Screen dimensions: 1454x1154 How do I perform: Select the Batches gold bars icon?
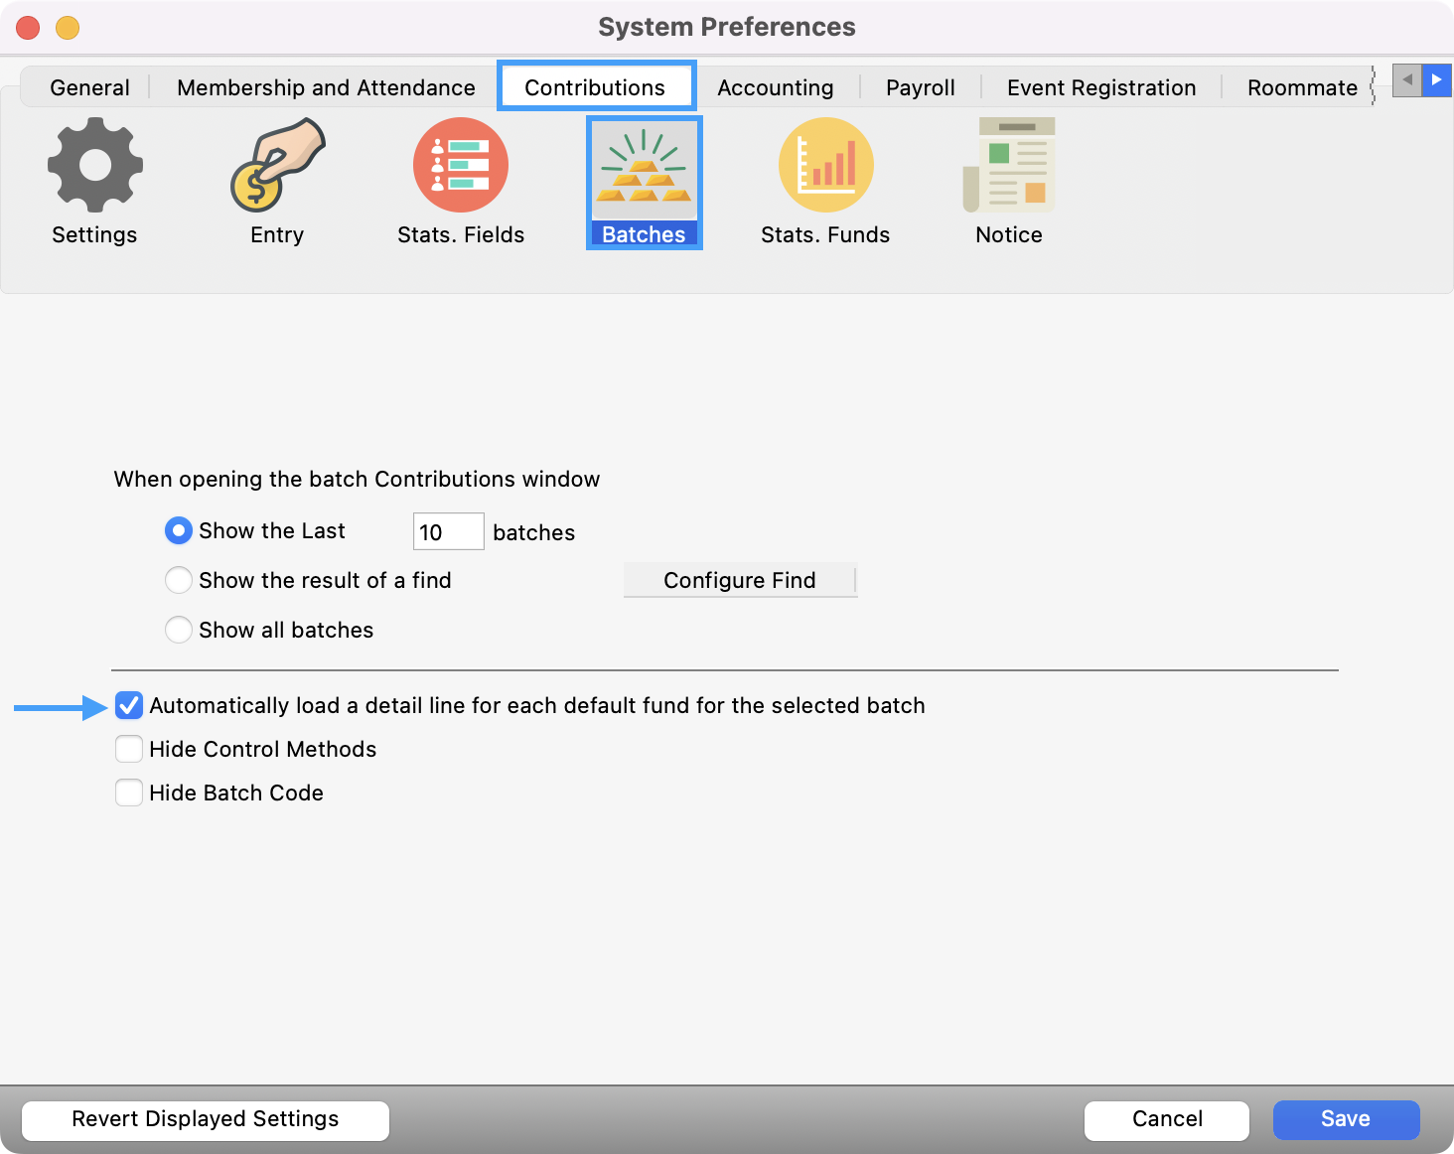pos(644,169)
